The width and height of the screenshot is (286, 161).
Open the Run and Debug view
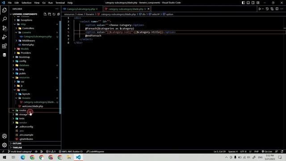click(4, 37)
